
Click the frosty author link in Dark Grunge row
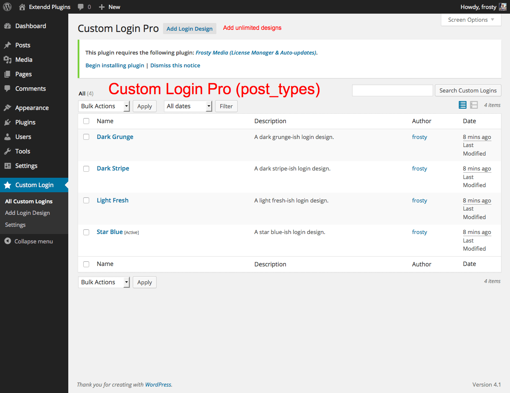(x=420, y=137)
